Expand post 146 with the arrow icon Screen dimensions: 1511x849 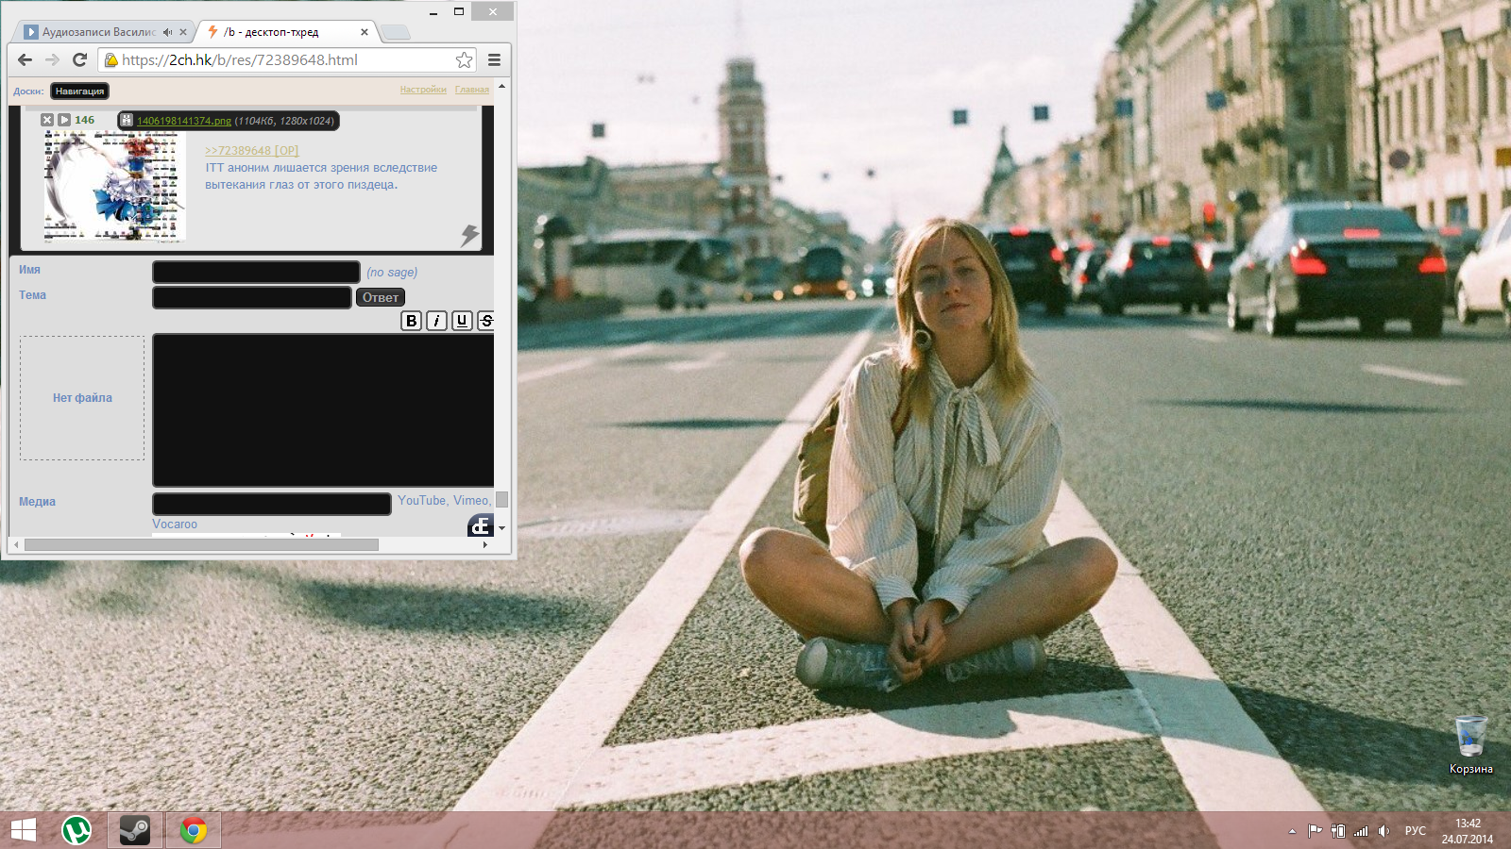point(64,120)
